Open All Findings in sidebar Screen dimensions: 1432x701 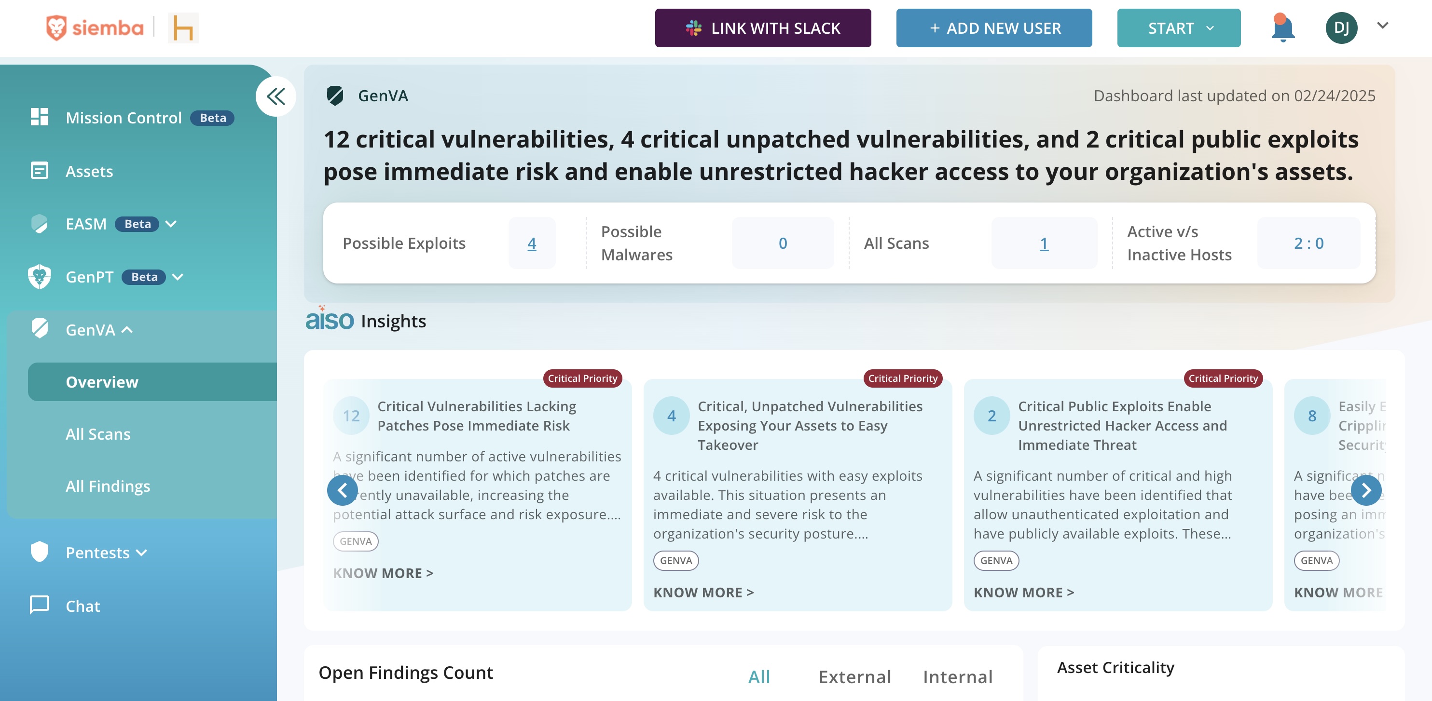click(108, 486)
